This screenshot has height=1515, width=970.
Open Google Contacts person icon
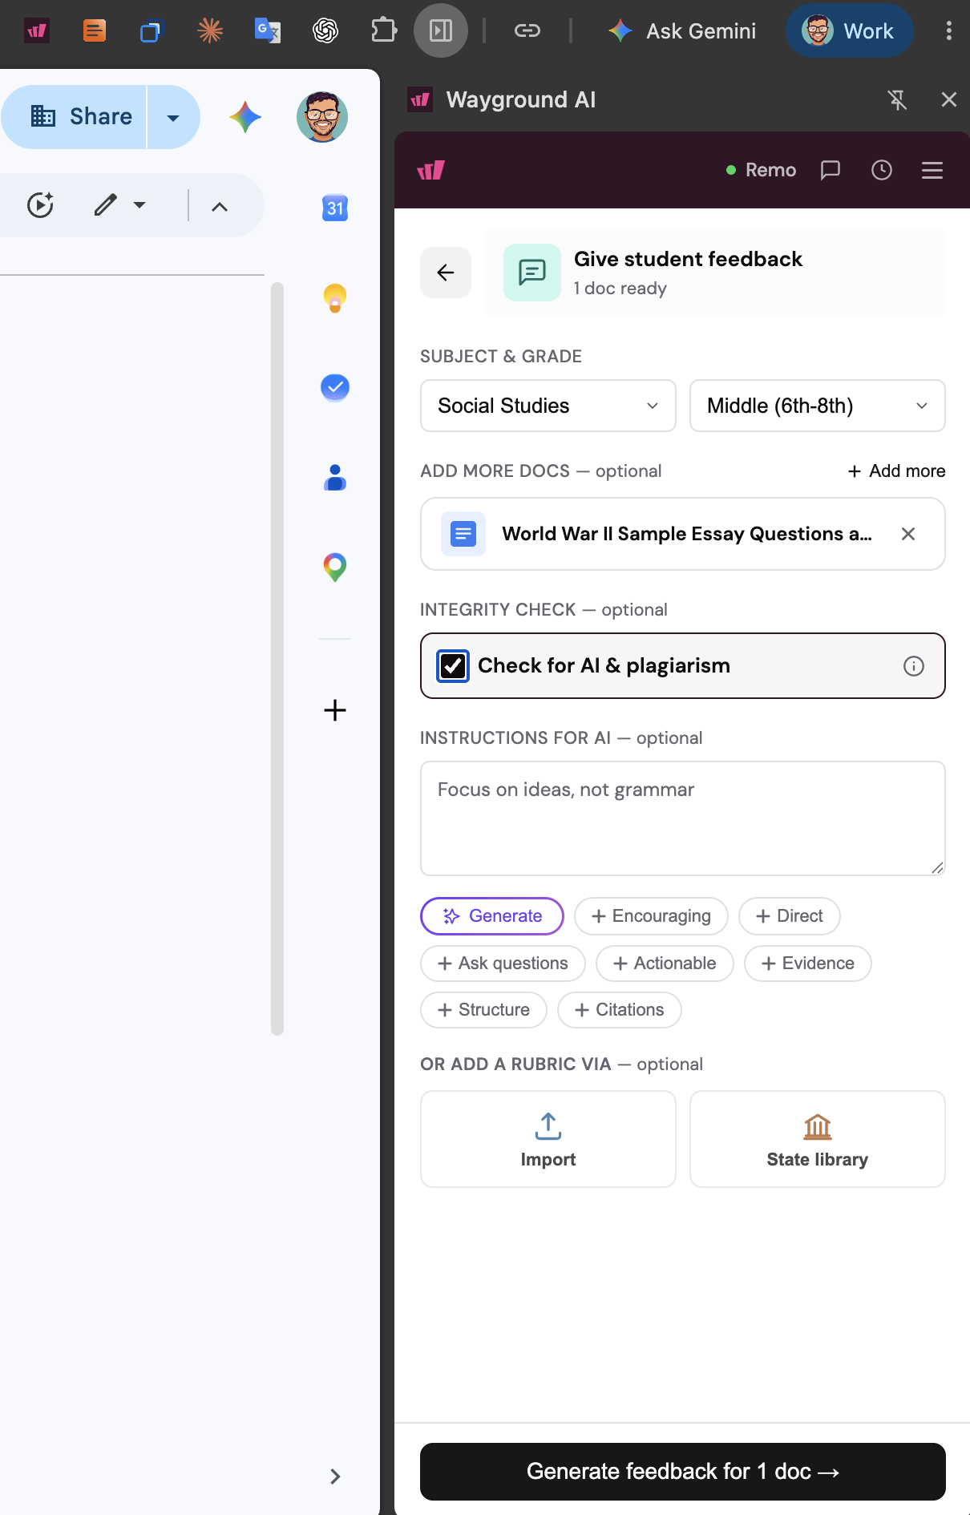click(x=335, y=478)
